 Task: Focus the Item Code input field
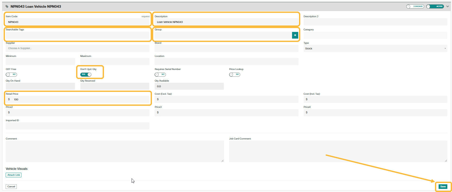[x=77, y=22]
